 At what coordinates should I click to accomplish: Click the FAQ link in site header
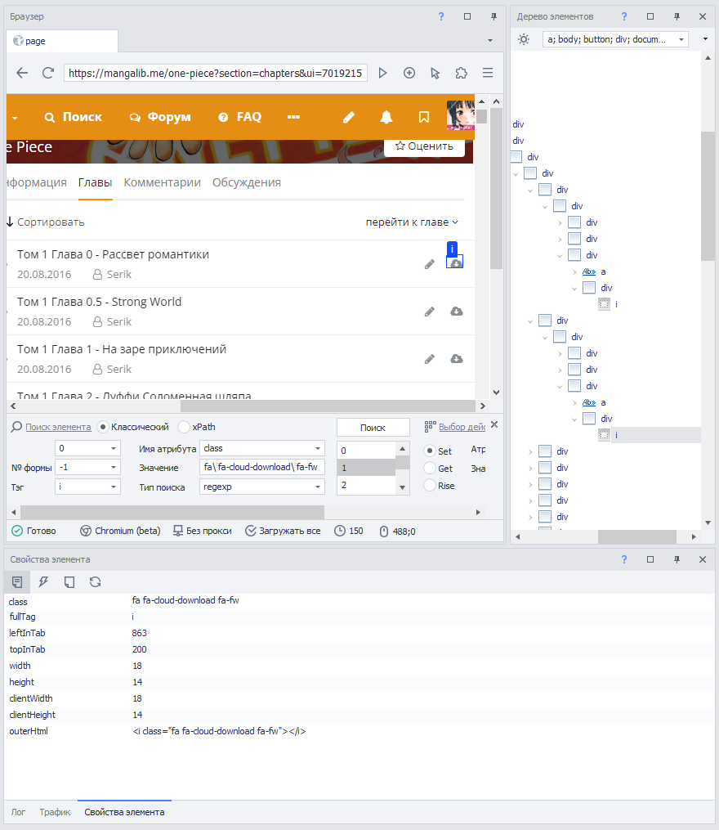tap(240, 117)
